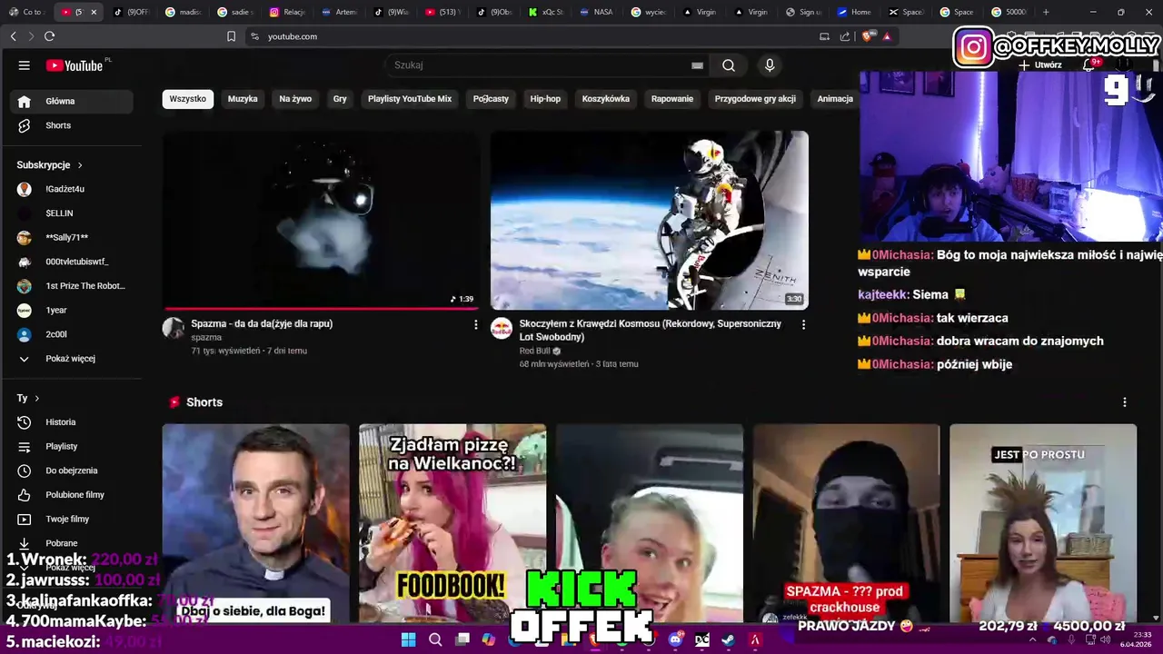
Task: Open Pobrane downloads in sidebar
Action: coord(71,543)
